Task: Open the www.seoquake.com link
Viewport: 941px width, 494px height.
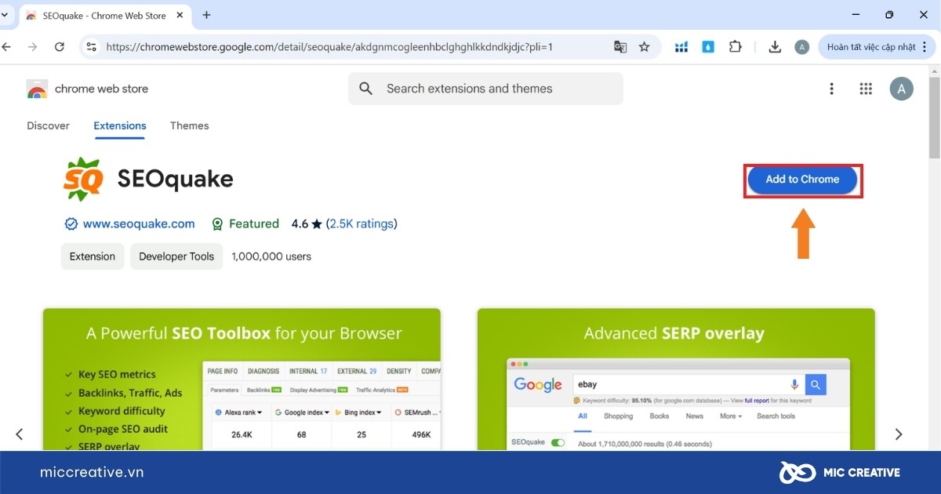Action: coord(139,223)
